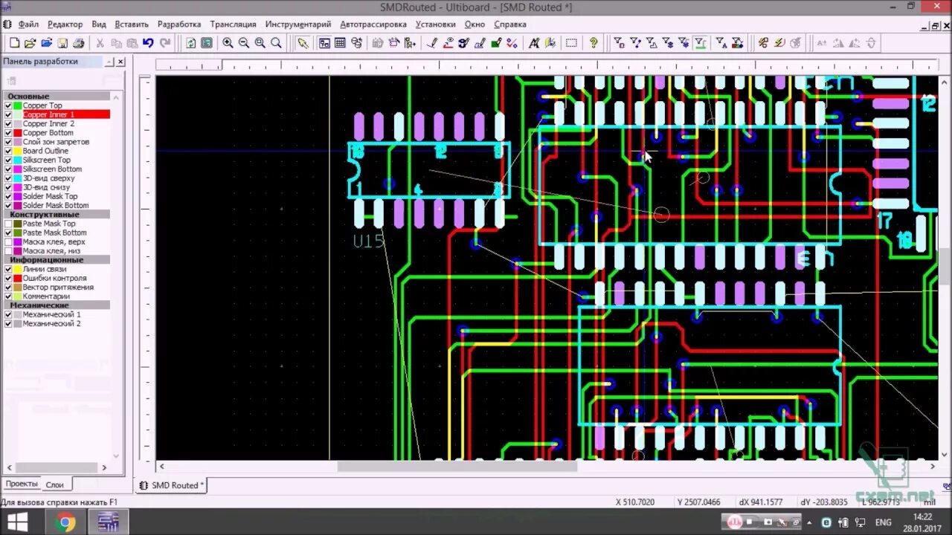Switch to the Проекты tab

(x=22, y=484)
